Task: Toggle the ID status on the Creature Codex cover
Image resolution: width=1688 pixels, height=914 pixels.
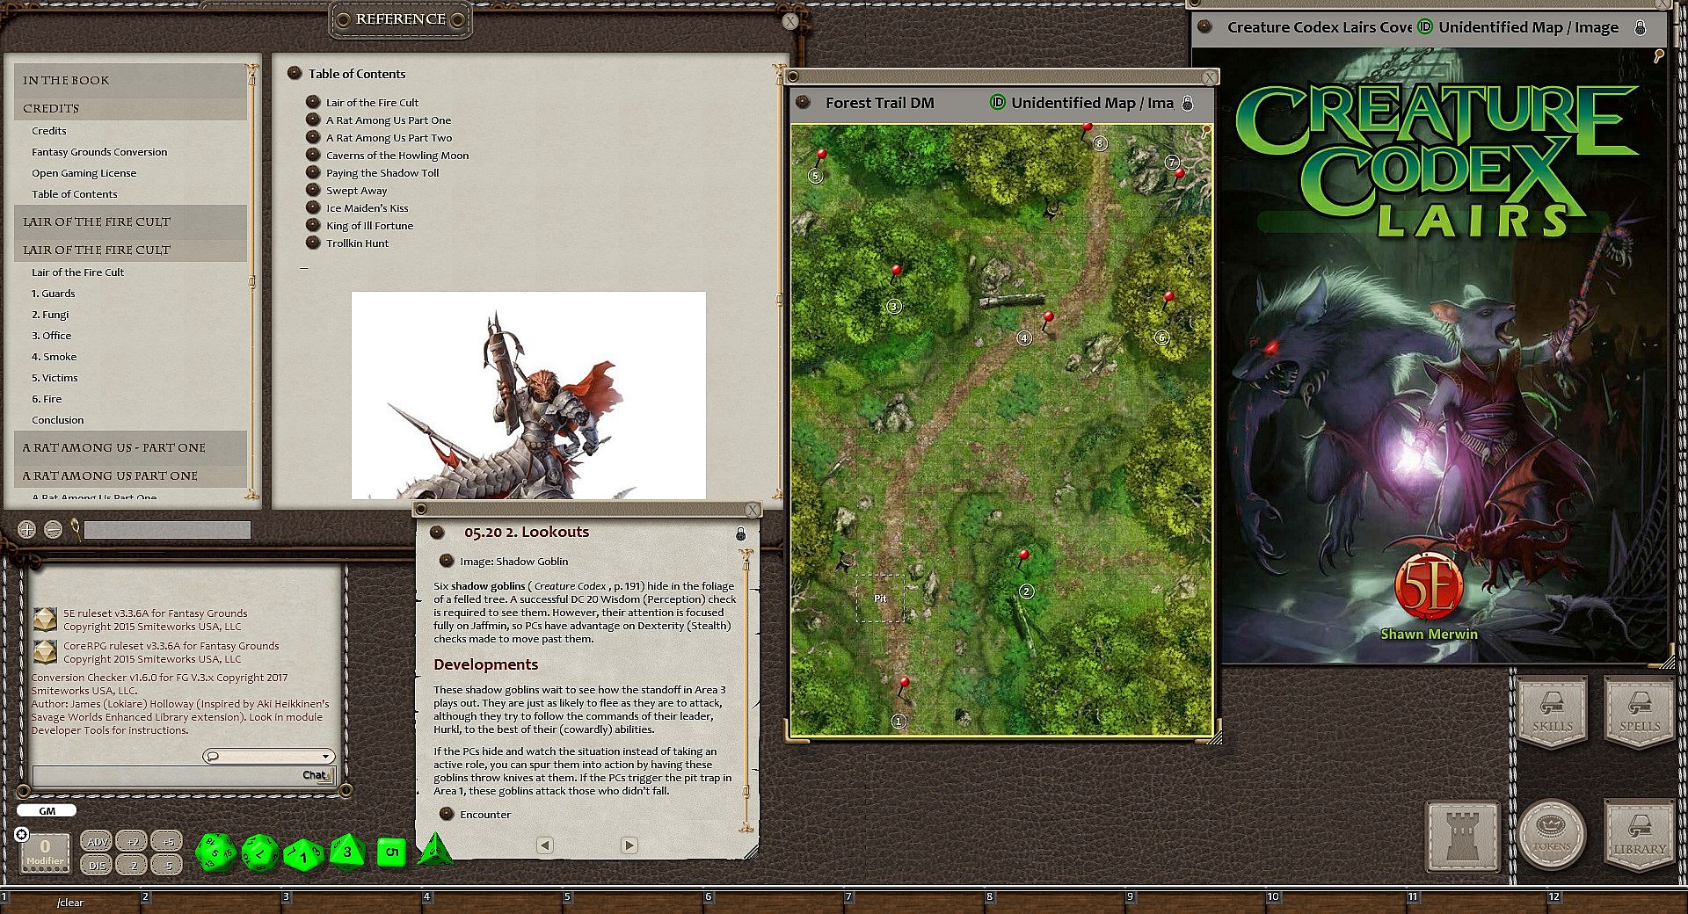Action: coord(1425,27)
